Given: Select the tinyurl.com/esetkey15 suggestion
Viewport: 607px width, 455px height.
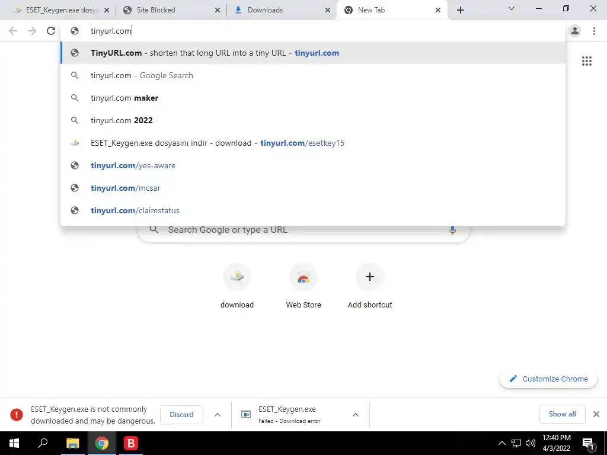Looking at the screenshot, I should pyautogui.click(x=313, y=143).
